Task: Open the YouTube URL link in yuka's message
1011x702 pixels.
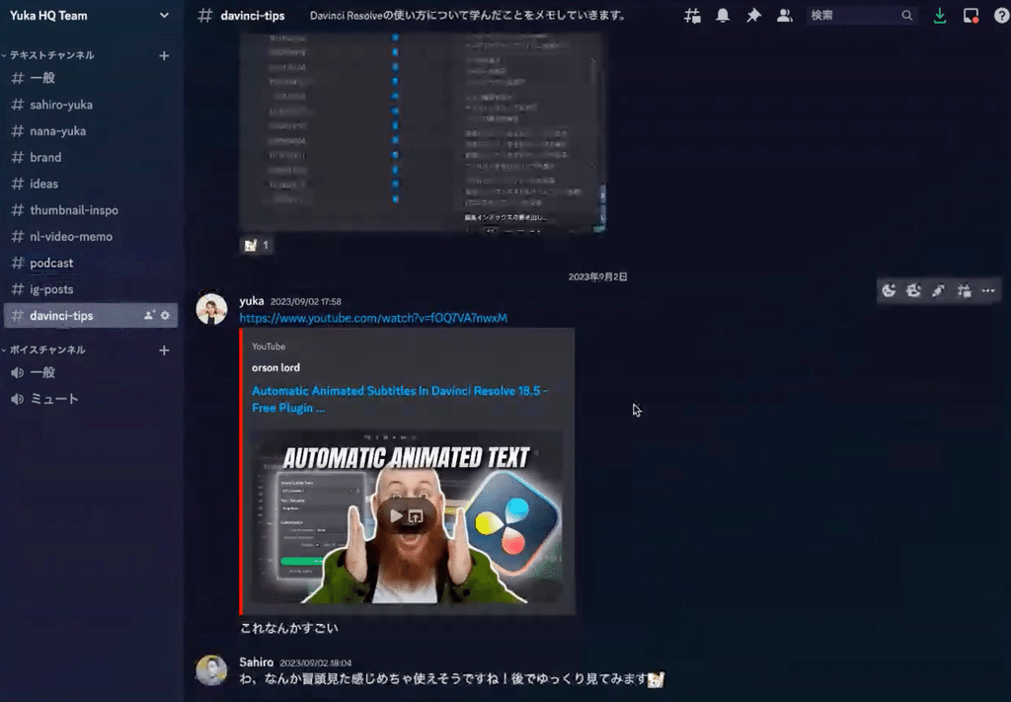Action: pyautogui.click(x=373, y=318)
